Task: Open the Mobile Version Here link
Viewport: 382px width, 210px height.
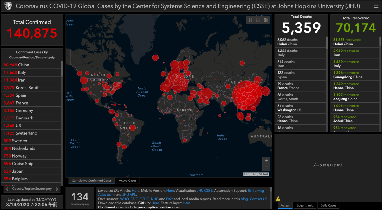Action: click(x=170, y=191)
